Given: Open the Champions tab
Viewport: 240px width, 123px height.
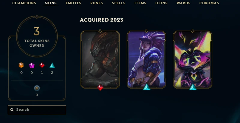Looking at the screenshot, I should click(24, 3).
